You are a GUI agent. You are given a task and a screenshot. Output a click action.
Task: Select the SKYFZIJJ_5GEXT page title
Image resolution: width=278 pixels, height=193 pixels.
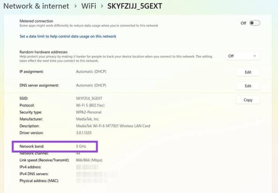[135, 6]
